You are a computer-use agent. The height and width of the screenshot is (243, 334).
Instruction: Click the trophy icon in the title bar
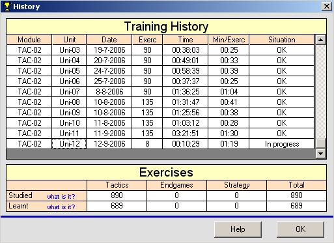coord(7,7)
